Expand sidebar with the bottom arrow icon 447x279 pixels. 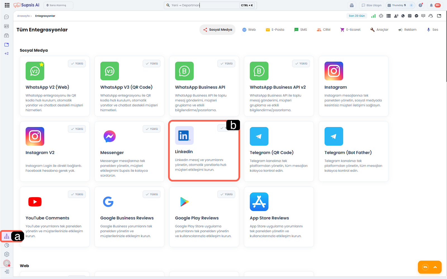coord(7,271)
